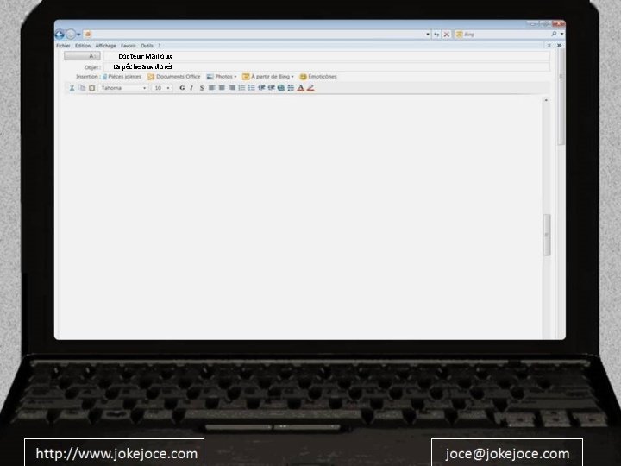
Task: Insert a bulleted list
Action: 252,88
